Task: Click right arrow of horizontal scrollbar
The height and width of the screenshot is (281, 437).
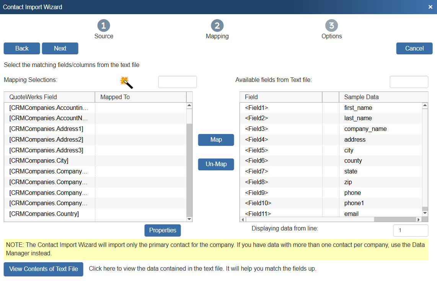Action: [419, 219]
